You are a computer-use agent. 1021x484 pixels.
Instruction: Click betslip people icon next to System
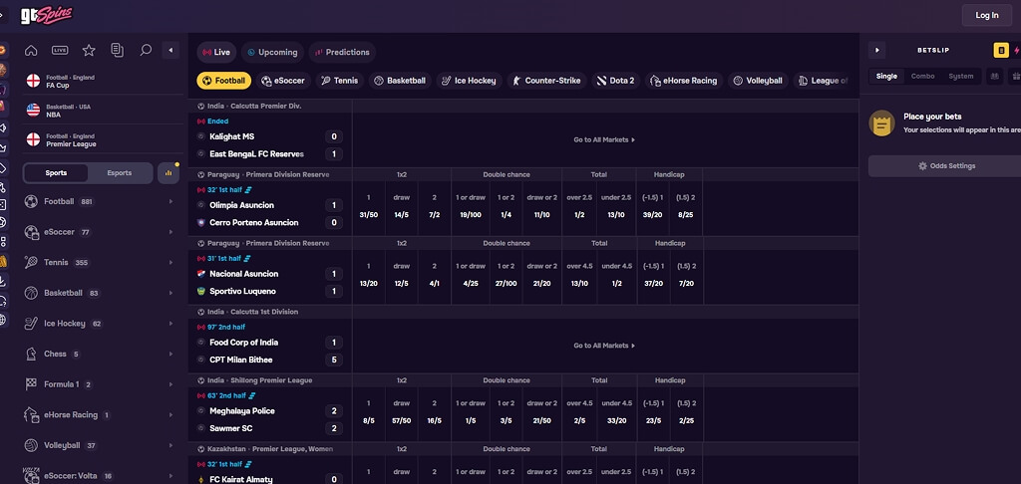coord(994,76)
